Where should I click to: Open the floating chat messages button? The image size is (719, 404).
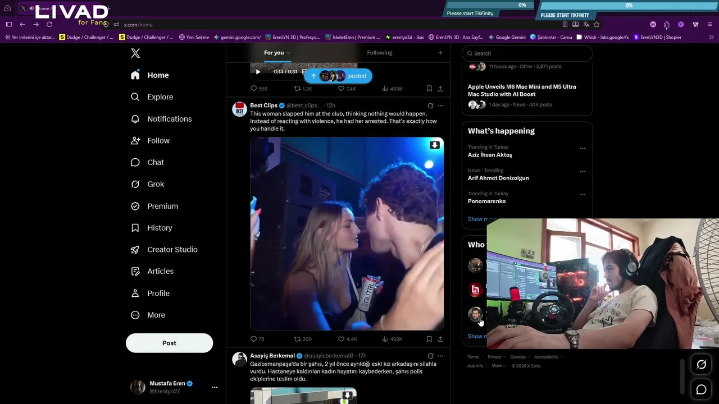702,389
